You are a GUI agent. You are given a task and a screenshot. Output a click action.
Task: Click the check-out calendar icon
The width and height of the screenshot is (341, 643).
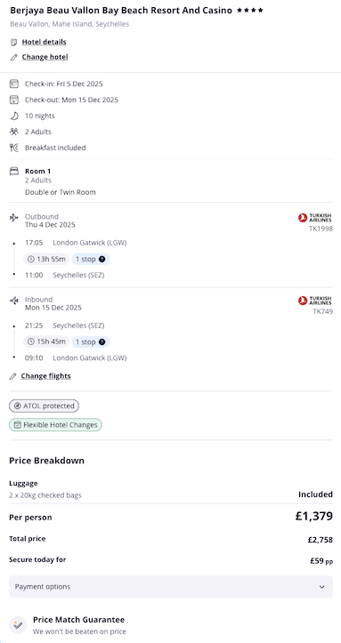[14, 100]
